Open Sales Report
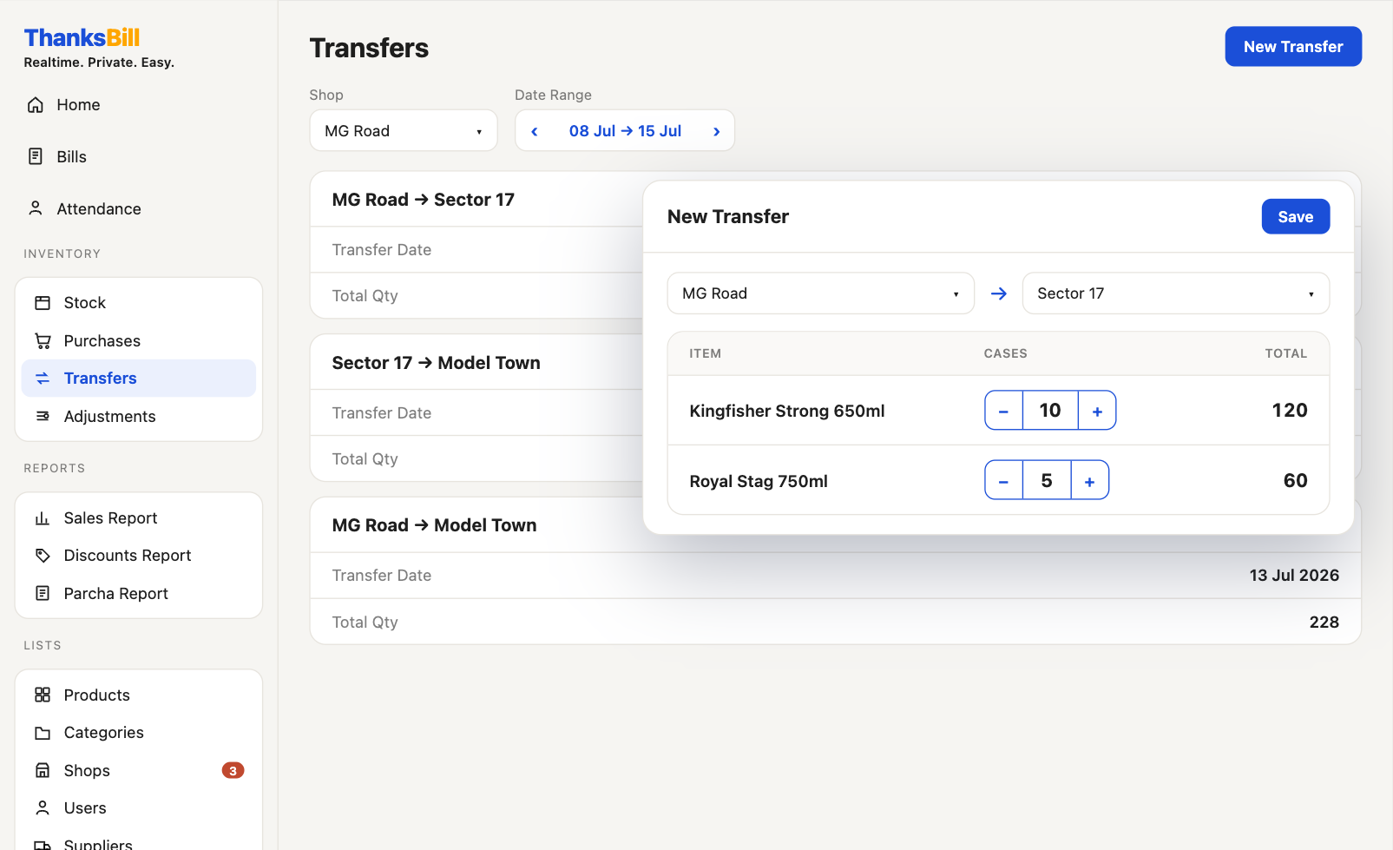Image resolution: width=1393 pixels, height=850 pixels. [139, 518]
